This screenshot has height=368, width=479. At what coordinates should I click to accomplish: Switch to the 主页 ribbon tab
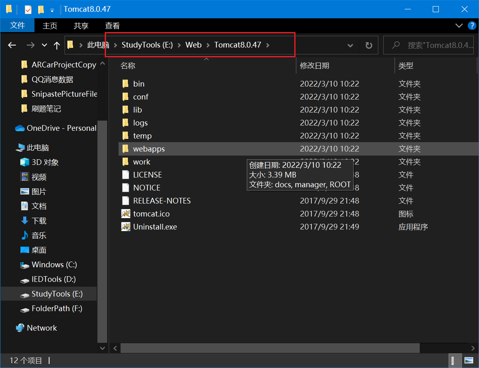pos(50,26)
